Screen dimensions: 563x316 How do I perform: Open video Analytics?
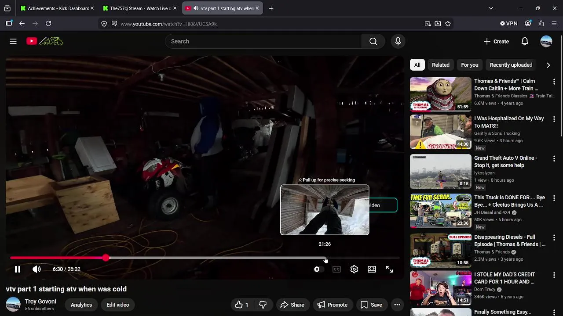point(81,305)
